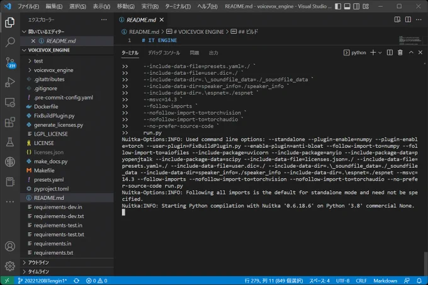Change file encoding UTF-8
Viewport: 428px width, 285px height.
[342, 281]
